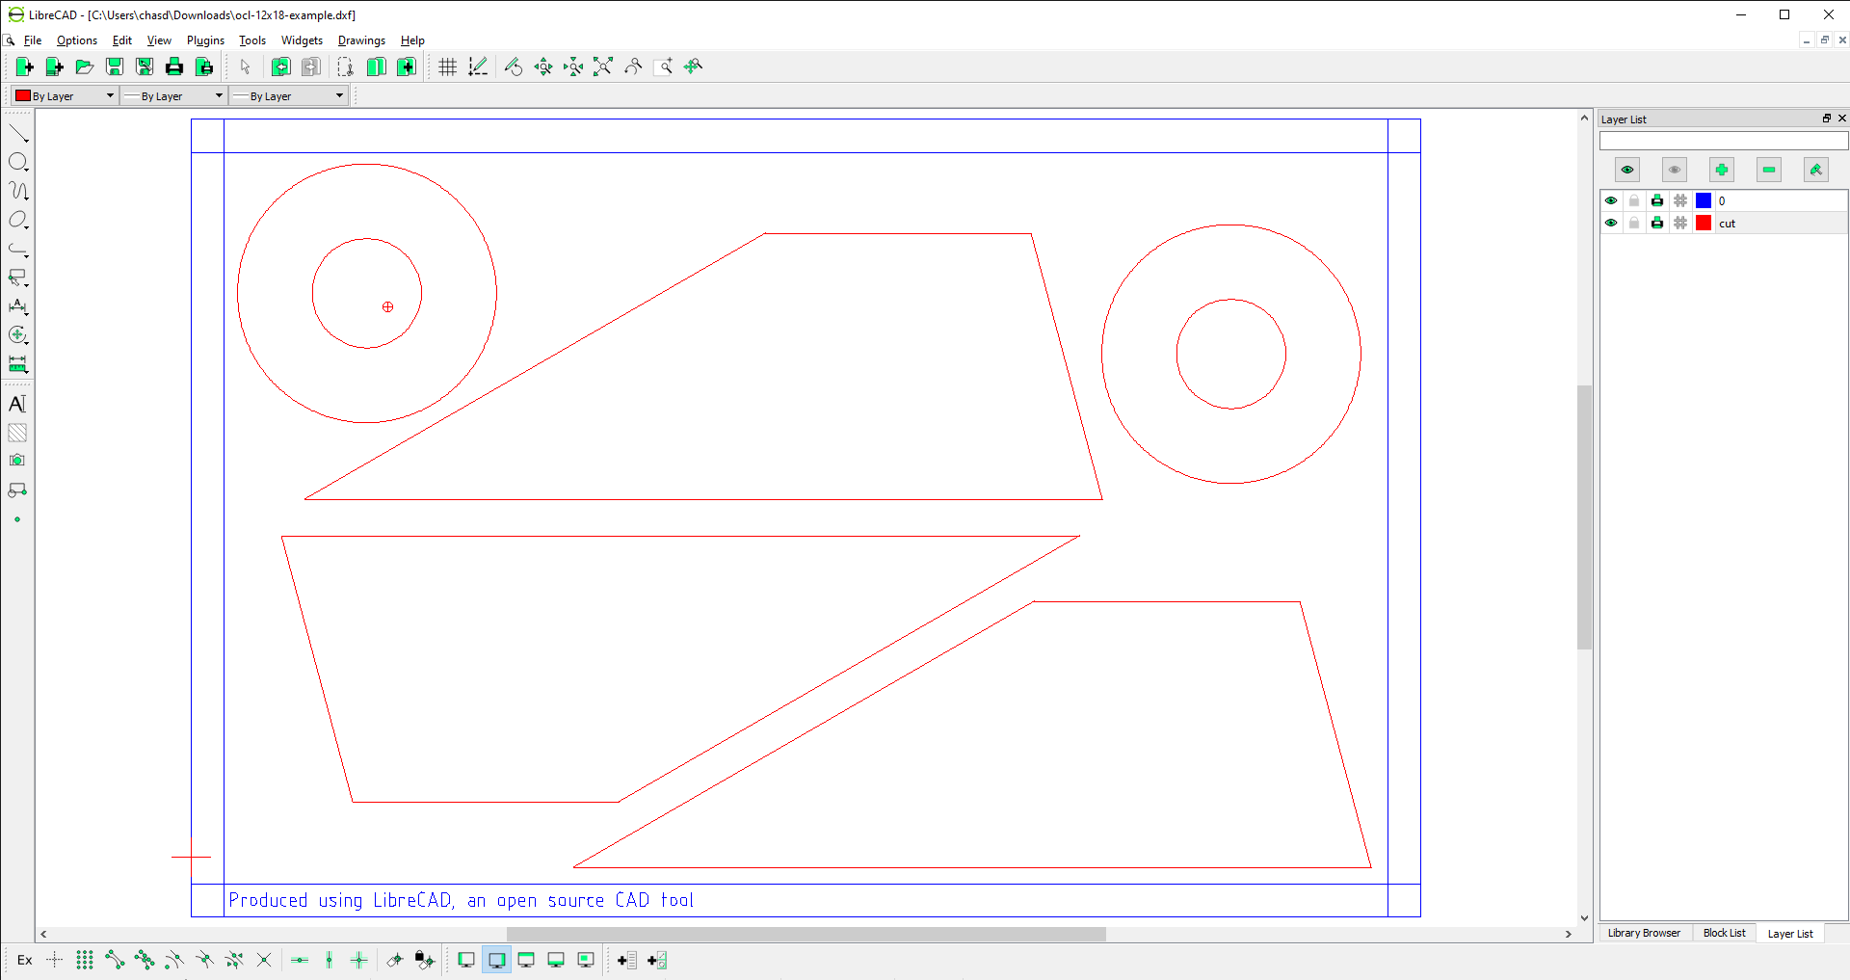Select the Line tool in left toolbar
1850x980 pixels.
18,133
